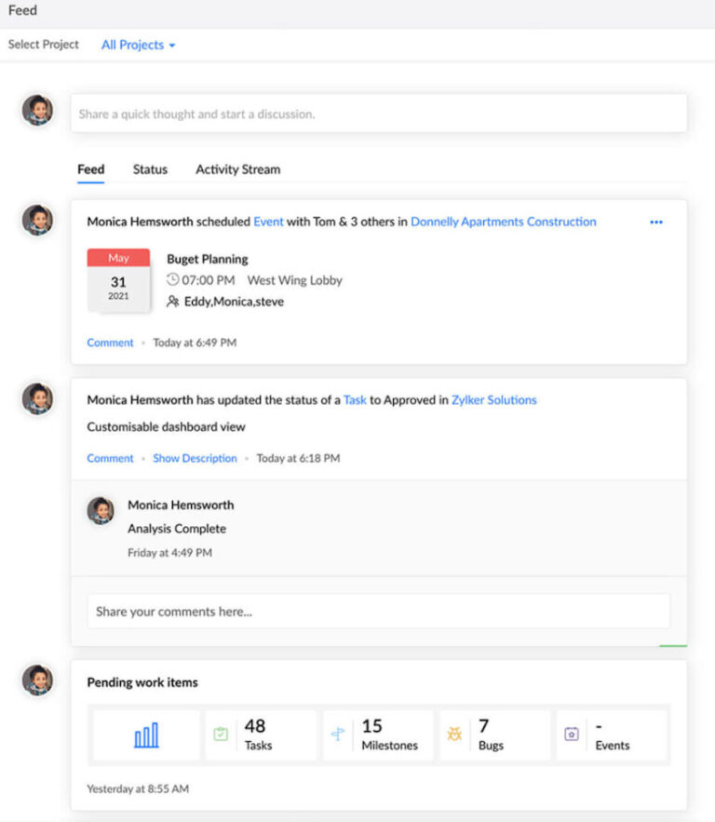The image size is (715, 822).
Task: Click Monica Hemsworth's profile avatar on her comment
Action: [x=101, y=510]
